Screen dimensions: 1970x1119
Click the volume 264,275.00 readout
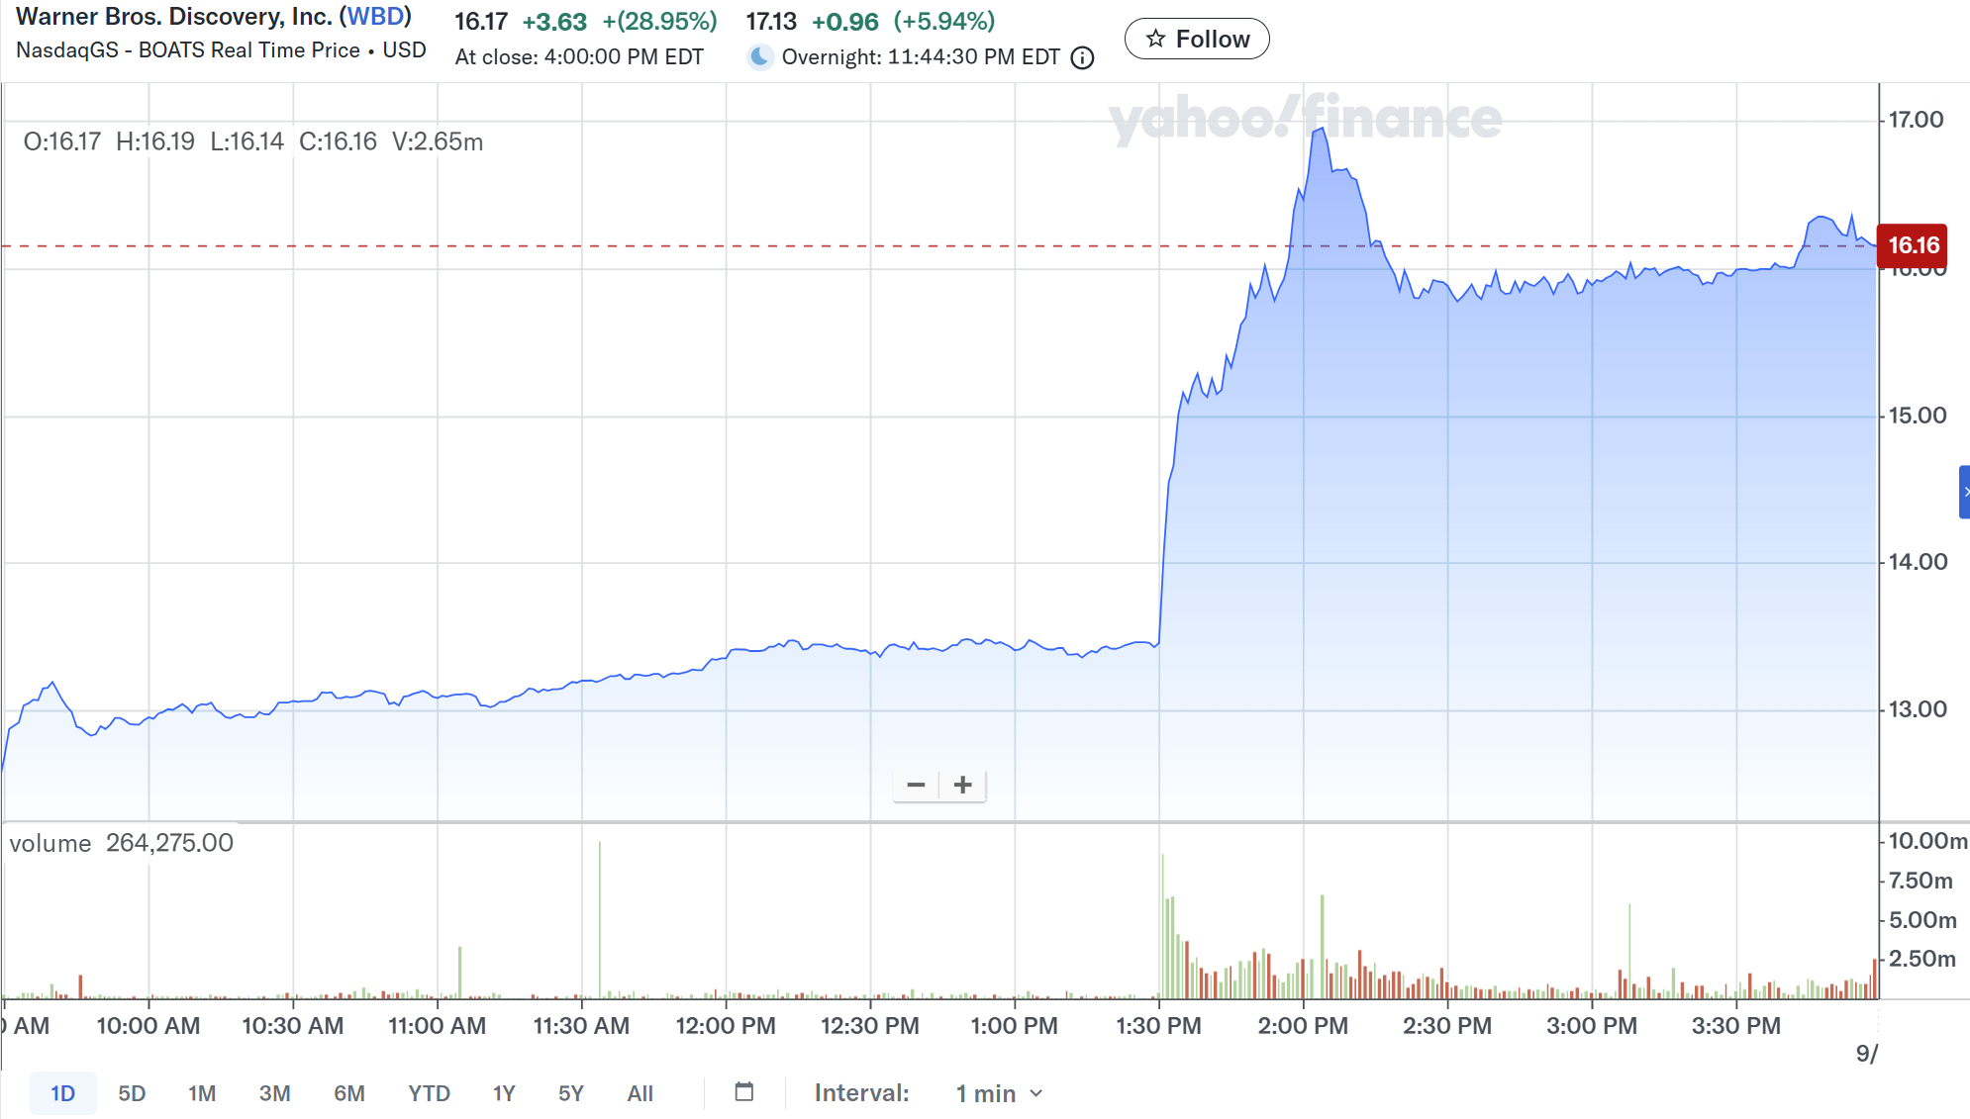click(122, 843)
